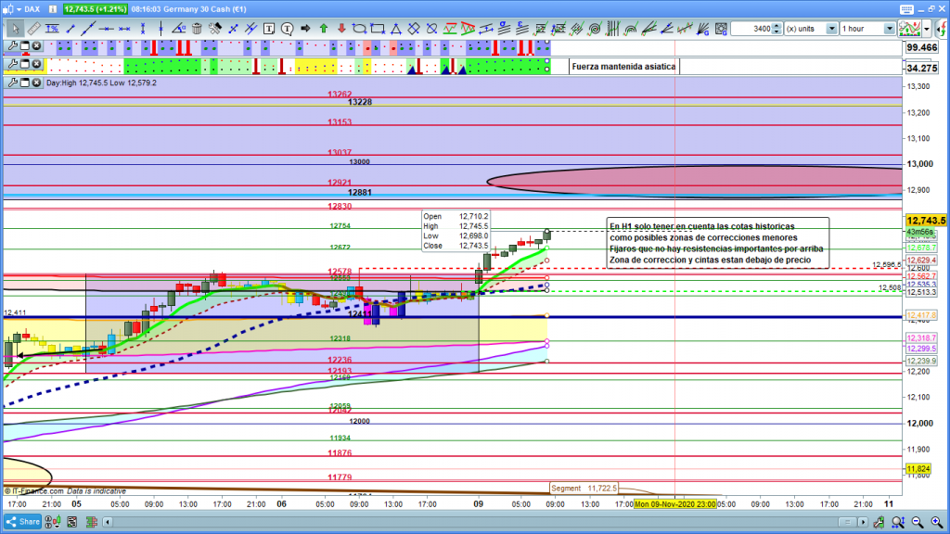
Task: Select the green up arrow tool
Action: (323, 29)
